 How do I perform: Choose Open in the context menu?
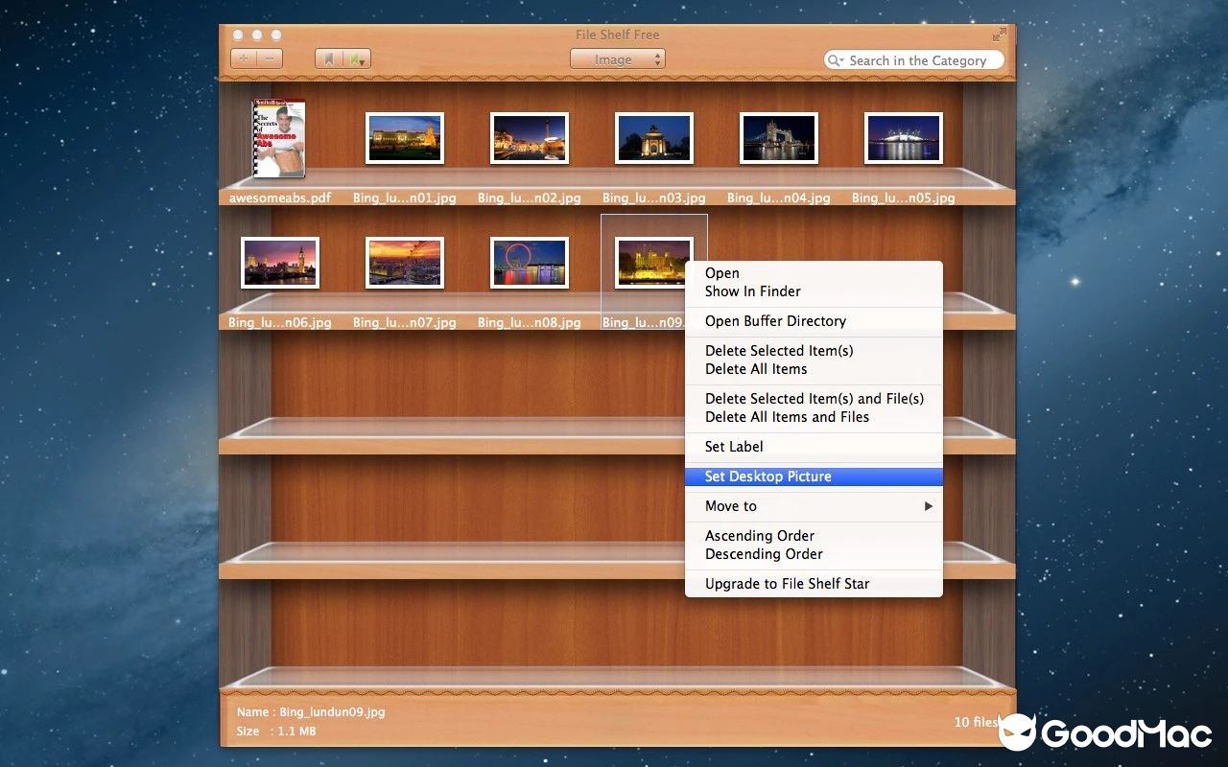(814, 273)
